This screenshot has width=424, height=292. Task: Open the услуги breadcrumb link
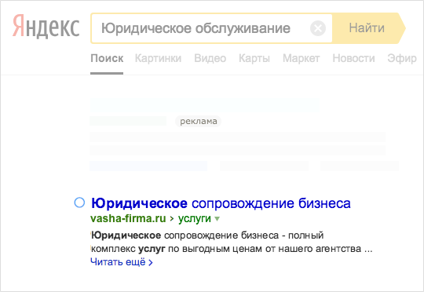(x=195, y=219)
